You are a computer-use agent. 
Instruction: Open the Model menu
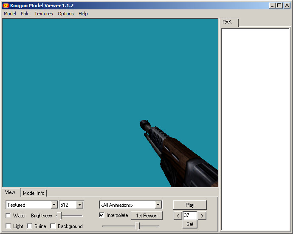[10, 14]
